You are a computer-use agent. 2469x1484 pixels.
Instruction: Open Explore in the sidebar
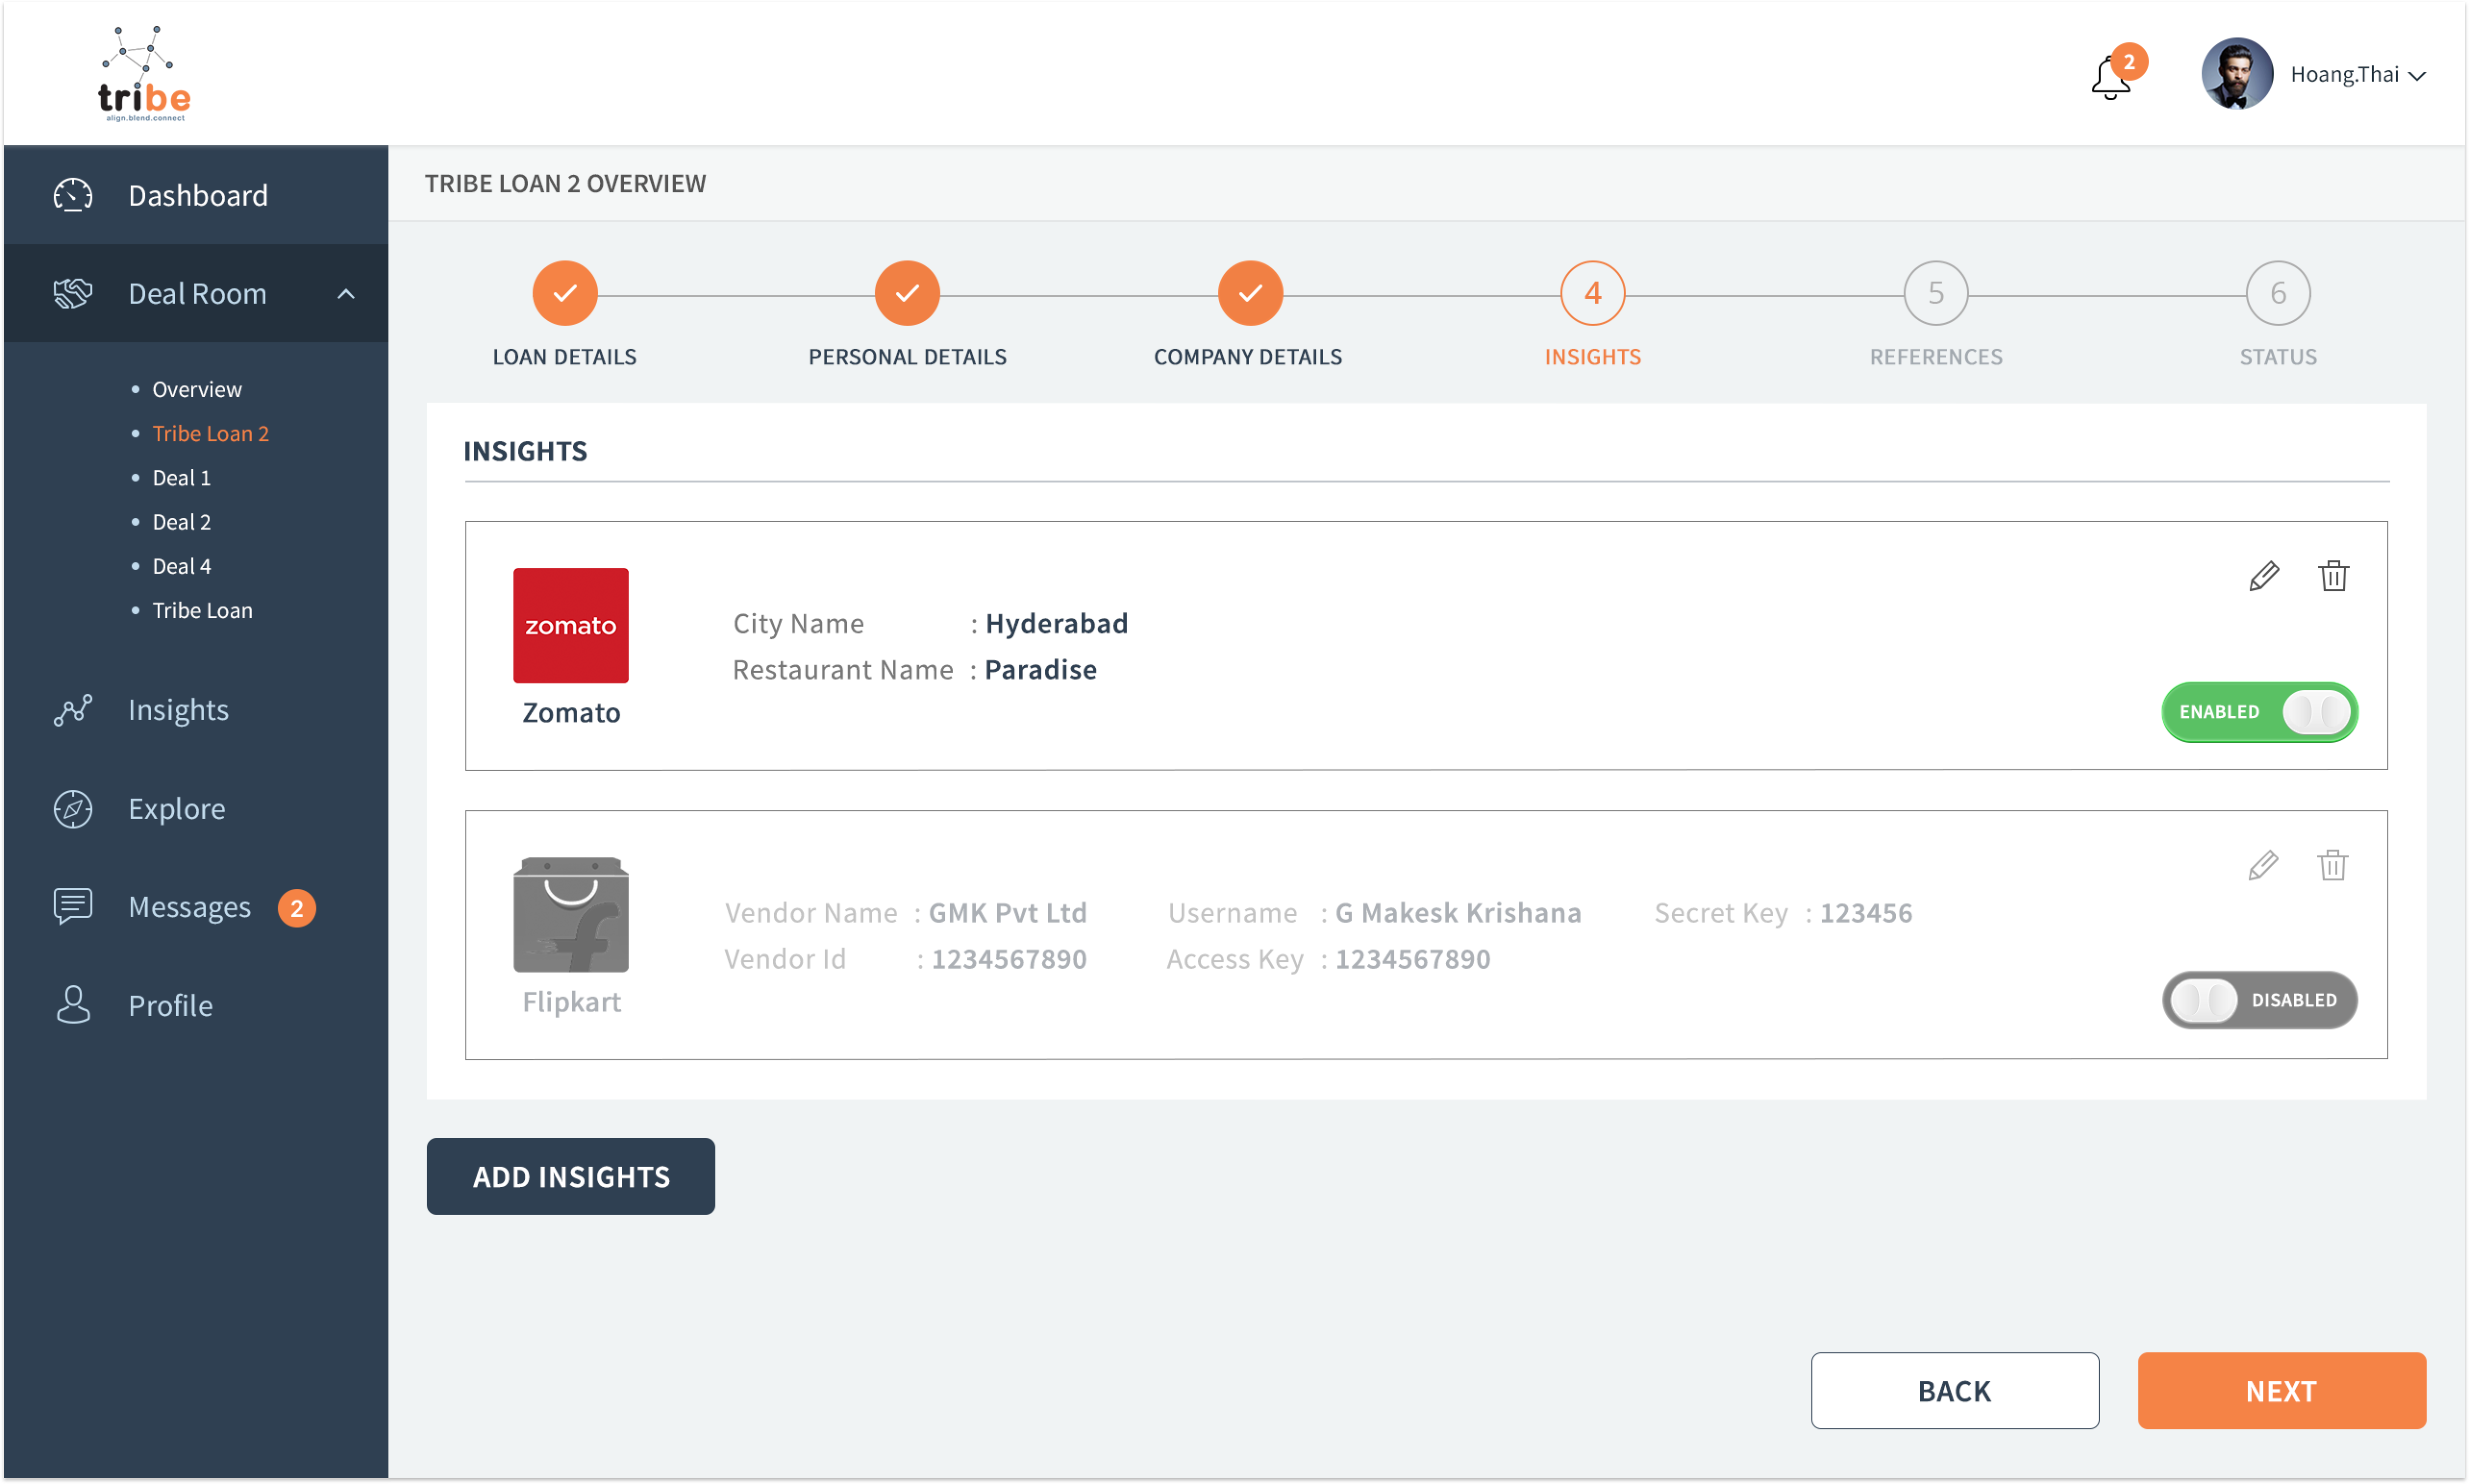pyautogui.click(x=196, y=809)
